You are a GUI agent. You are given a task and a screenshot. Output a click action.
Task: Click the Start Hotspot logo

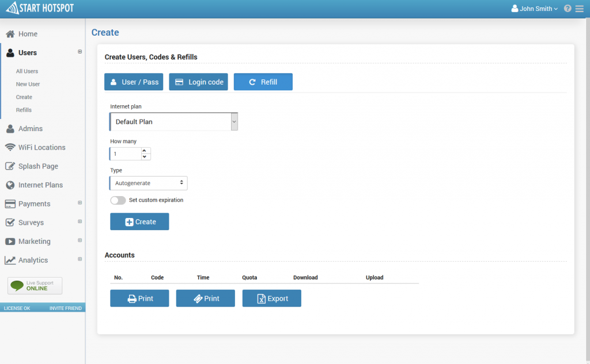point(40,8)
